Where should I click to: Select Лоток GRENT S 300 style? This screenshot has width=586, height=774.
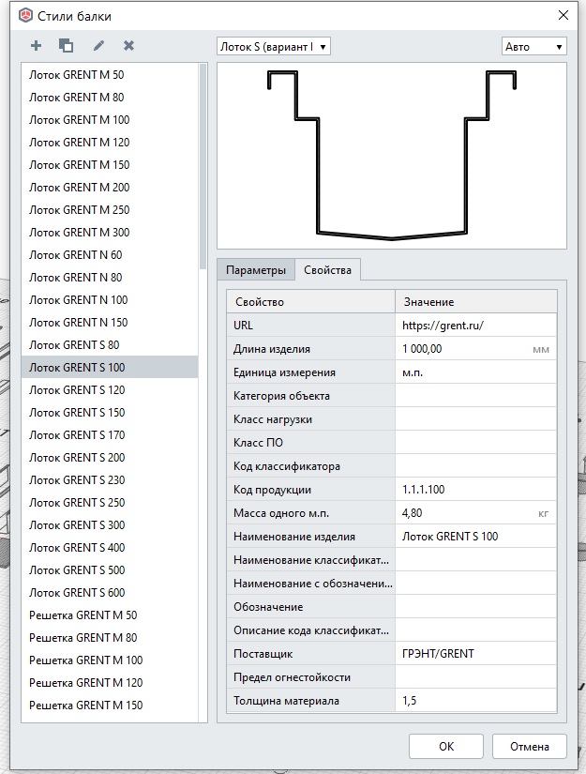[110, 525]
